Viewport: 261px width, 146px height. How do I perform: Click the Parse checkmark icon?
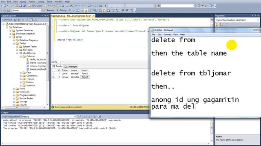coord(74,11)
